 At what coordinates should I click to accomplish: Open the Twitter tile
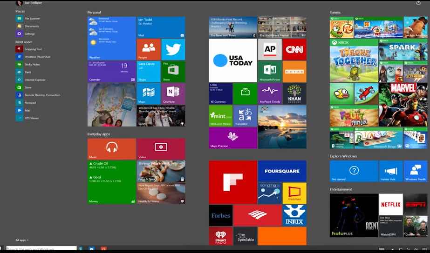[173, 49]
